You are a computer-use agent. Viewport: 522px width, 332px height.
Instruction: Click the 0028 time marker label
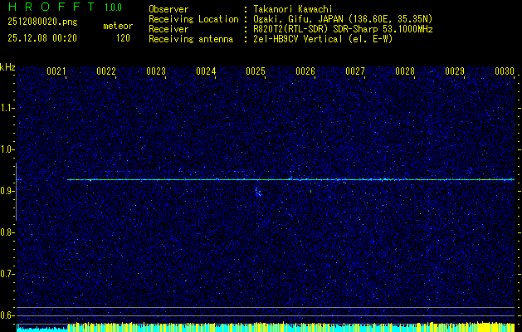click(x=405, y=71)
